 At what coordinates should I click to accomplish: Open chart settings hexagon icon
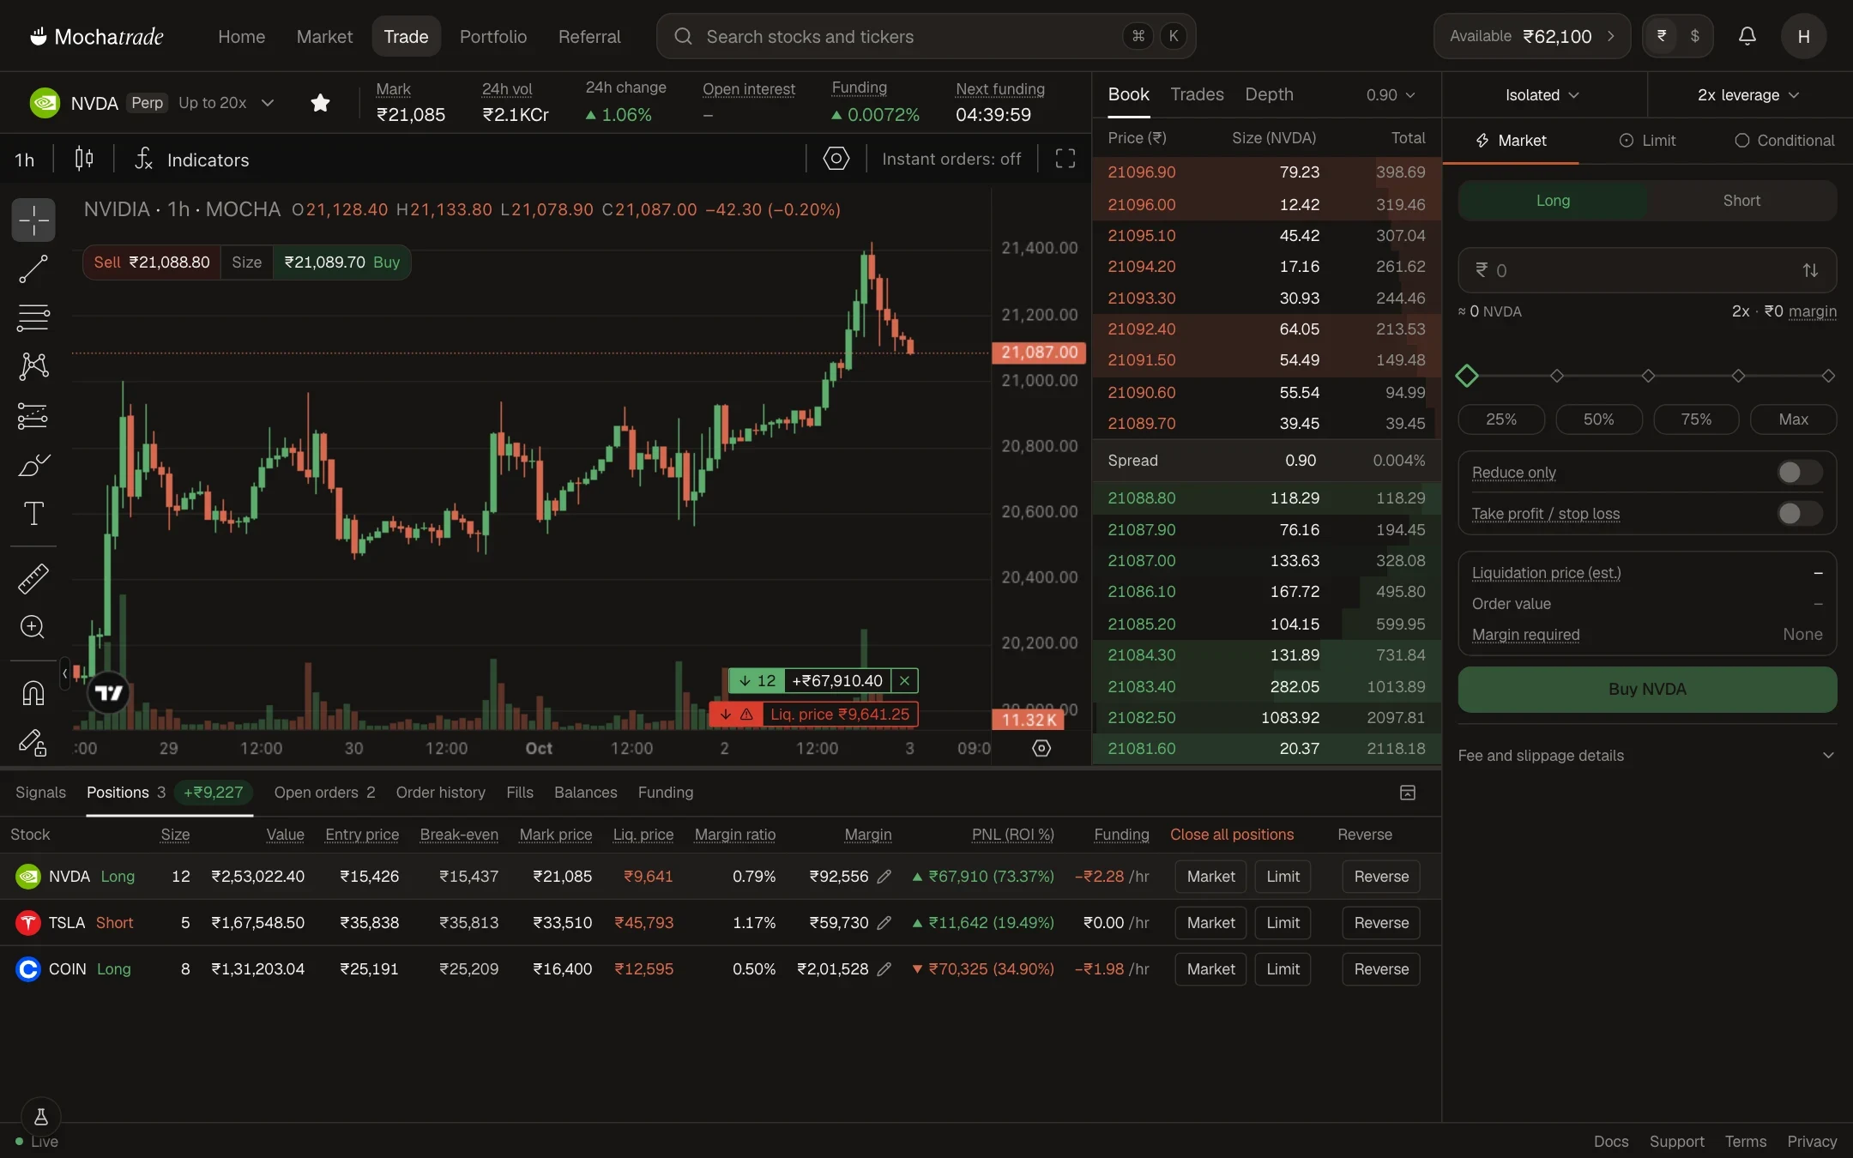click(x=836, y=159)
